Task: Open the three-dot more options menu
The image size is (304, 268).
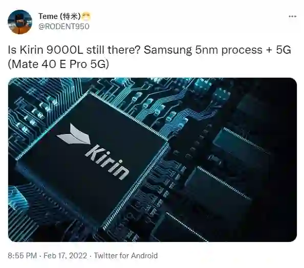Action: tap(292, 16)
